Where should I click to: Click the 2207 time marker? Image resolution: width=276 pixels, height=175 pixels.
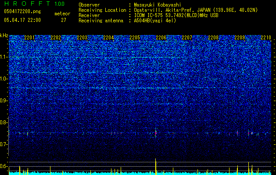click(187, 38)
